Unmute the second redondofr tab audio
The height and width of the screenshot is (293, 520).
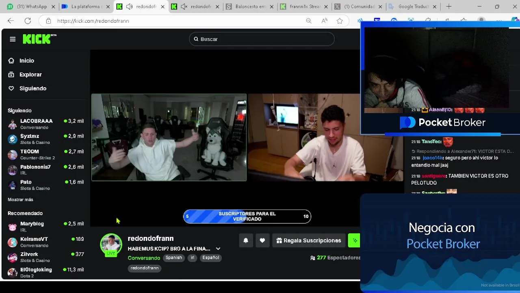click(x=184, y=7)
